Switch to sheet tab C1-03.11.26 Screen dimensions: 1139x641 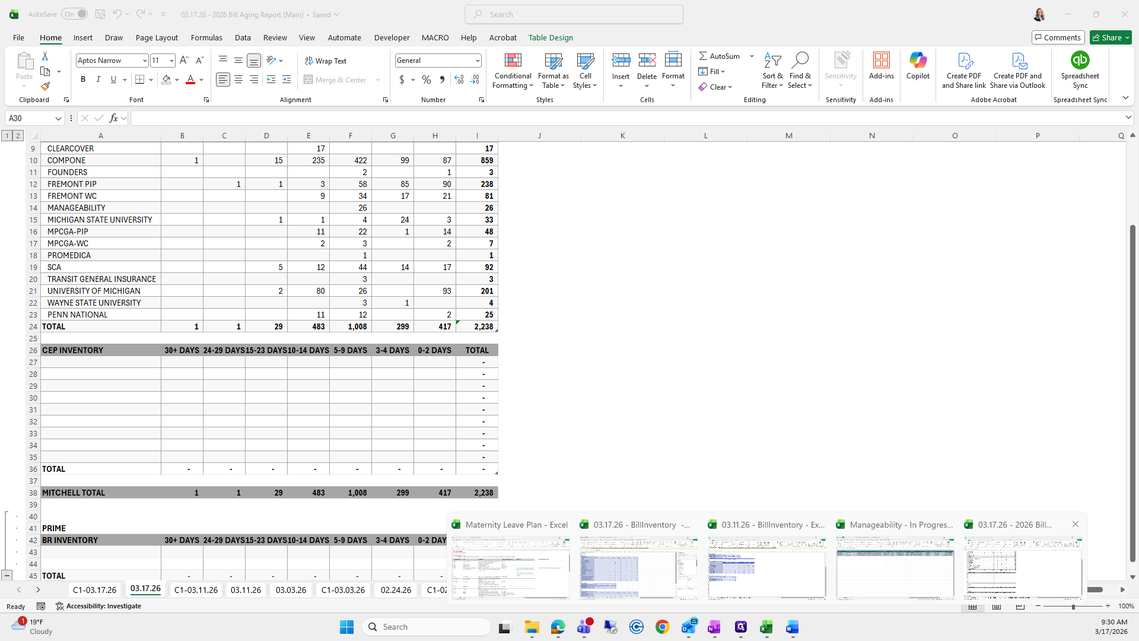coord(196,590)
